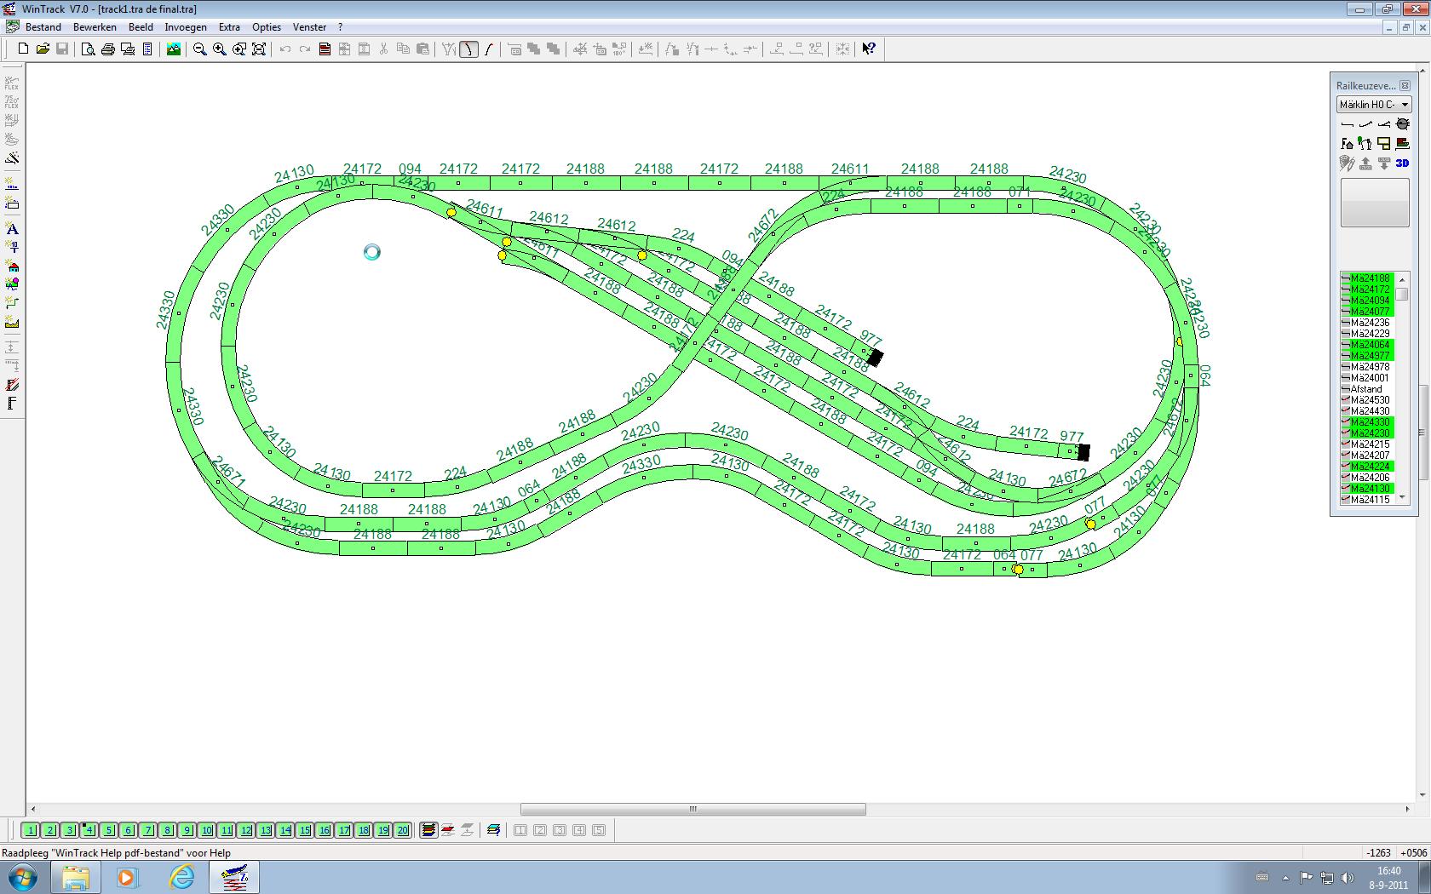The height and width of the screenshot is (894, 1431).
Task: Open the Invoegen menu
Action: coord(186,27)
